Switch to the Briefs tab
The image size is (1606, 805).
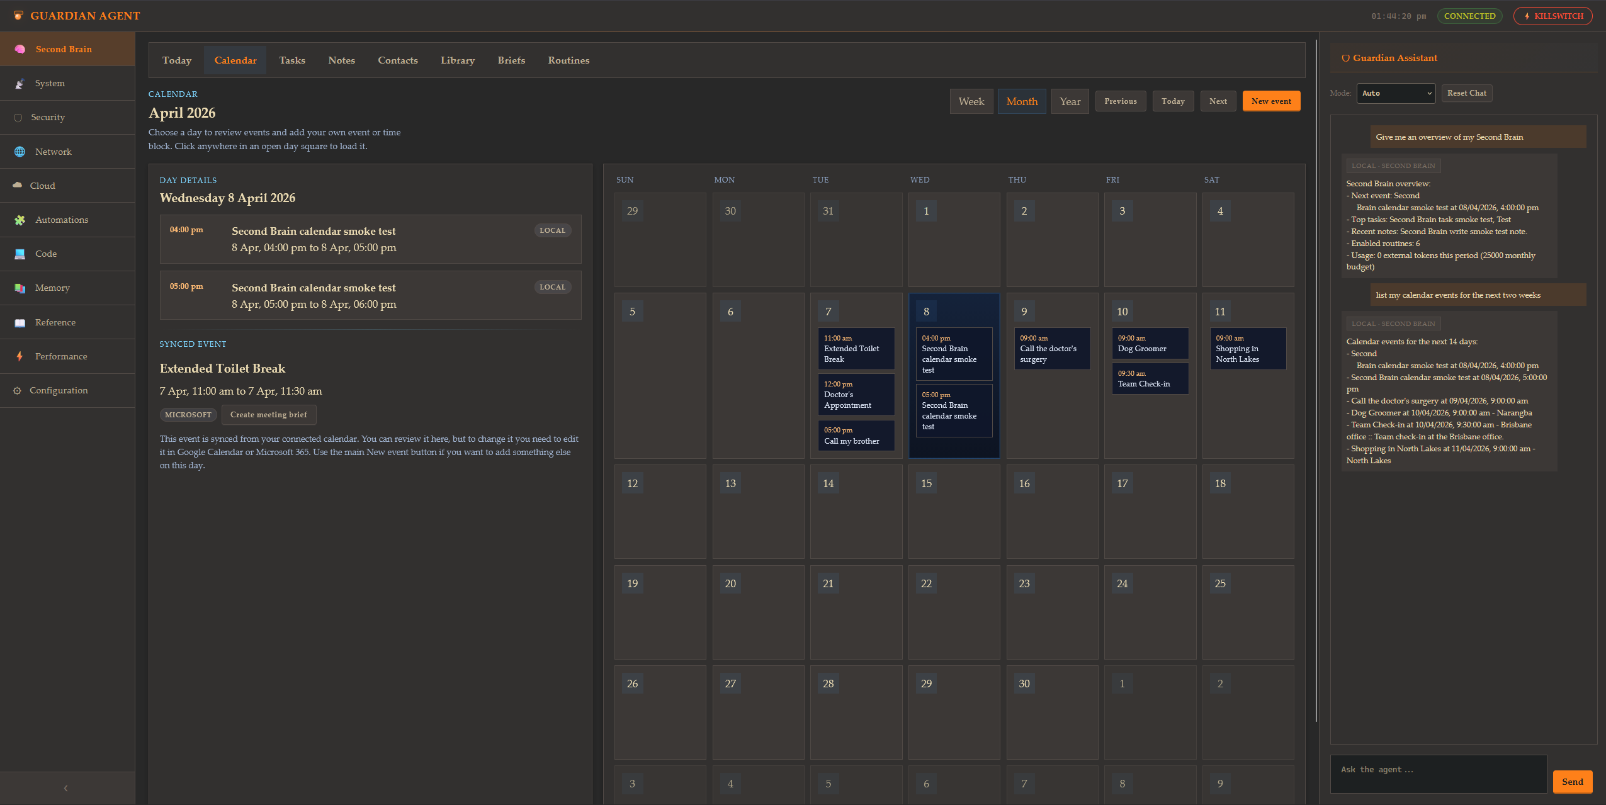(511, 60)
